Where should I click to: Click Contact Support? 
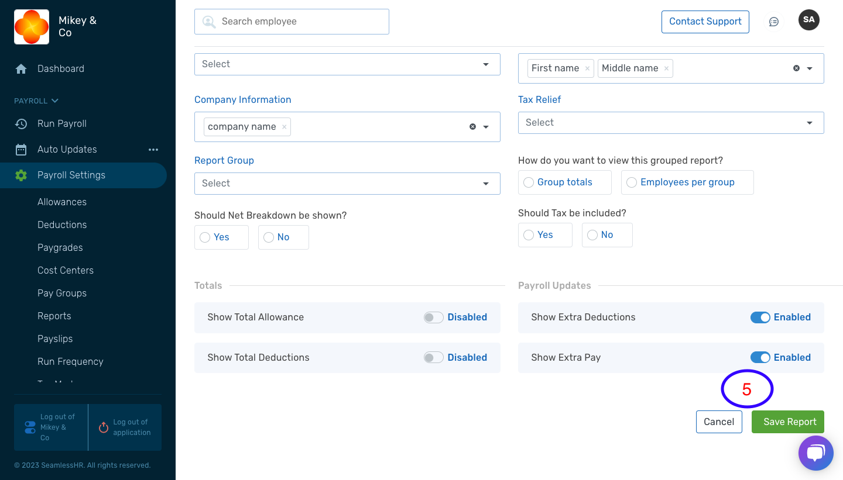[x=705, y=21]
